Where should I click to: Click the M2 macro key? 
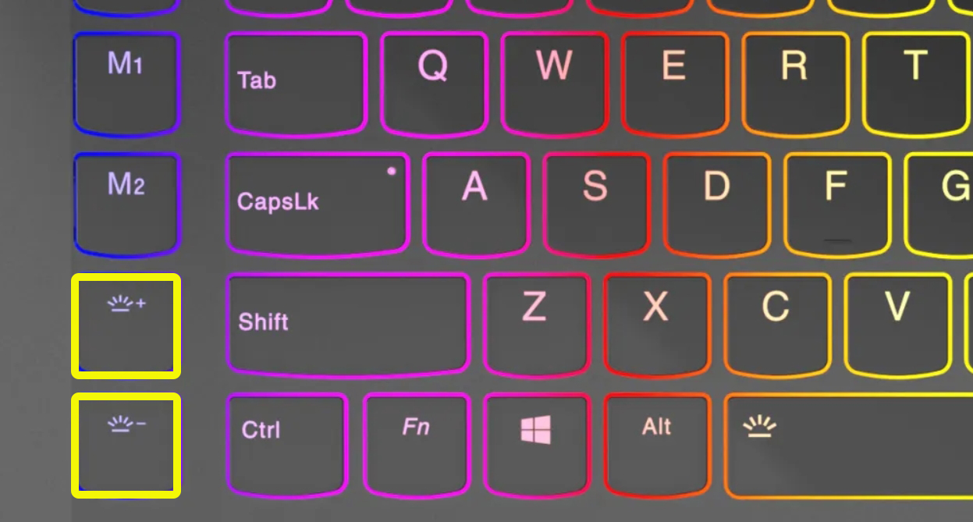(x=126, y=204)
